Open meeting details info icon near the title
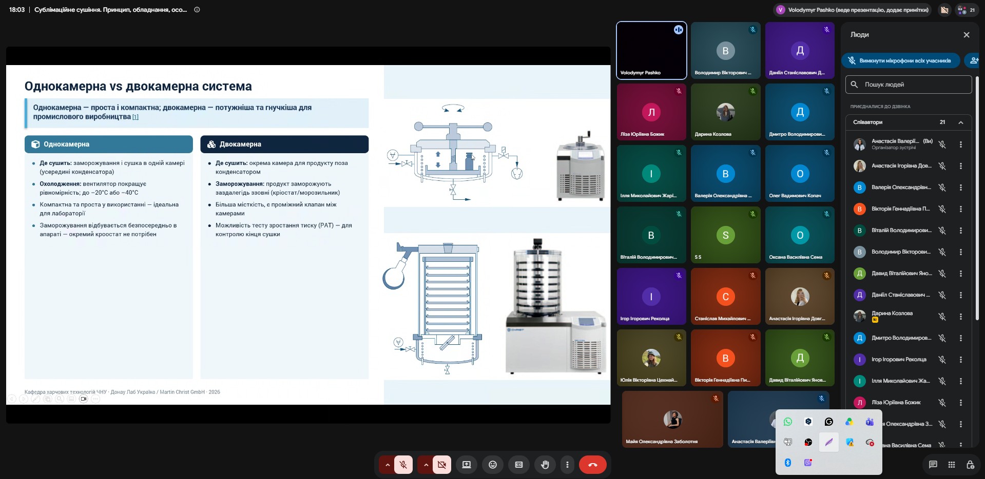The image size is (985, 479). pyautogui.click(x=197, y=10)
